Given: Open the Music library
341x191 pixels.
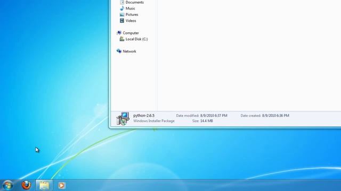Looking at the screenshot, I should point(127,8).
